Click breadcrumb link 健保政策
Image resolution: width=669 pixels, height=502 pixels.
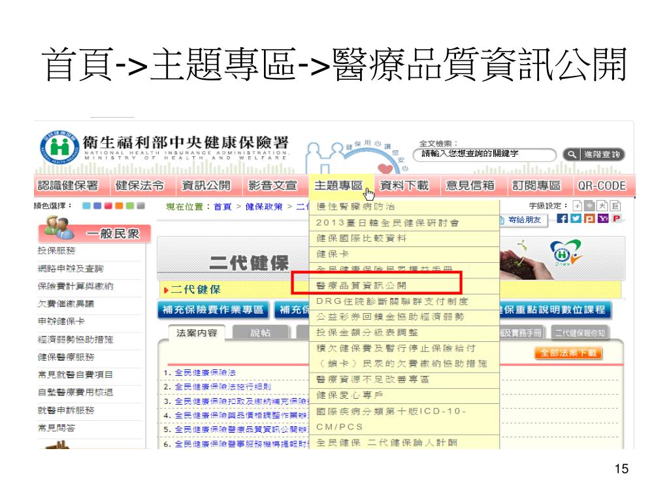(264, 207)
